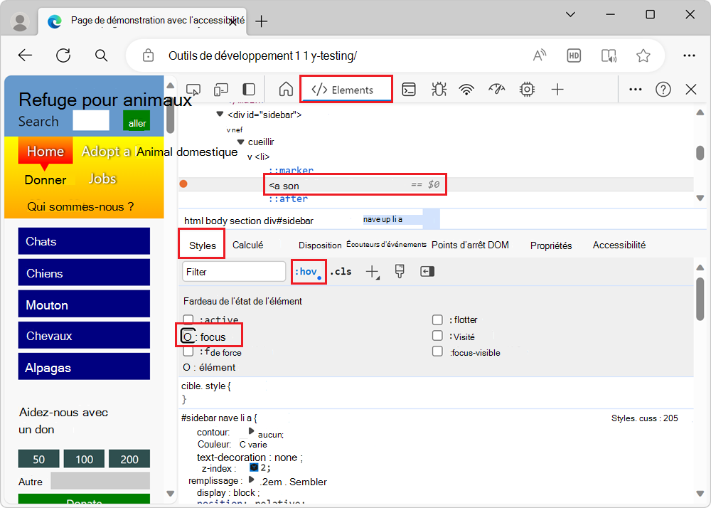Check the :focus-visible state checkbox
Viewport: 711px width, 508px height.
[438, 351]
